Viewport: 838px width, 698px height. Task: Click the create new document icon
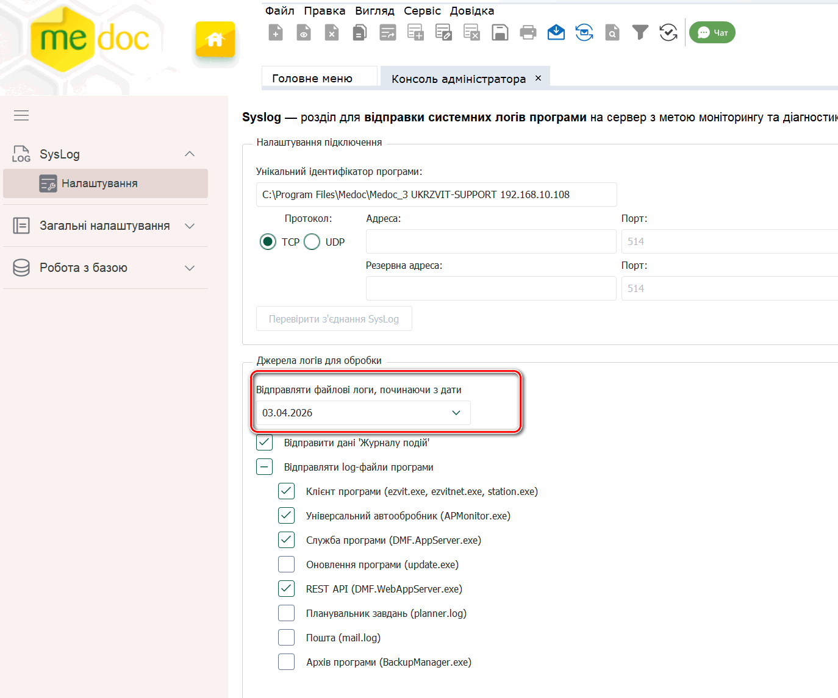[x=276, y=32]
